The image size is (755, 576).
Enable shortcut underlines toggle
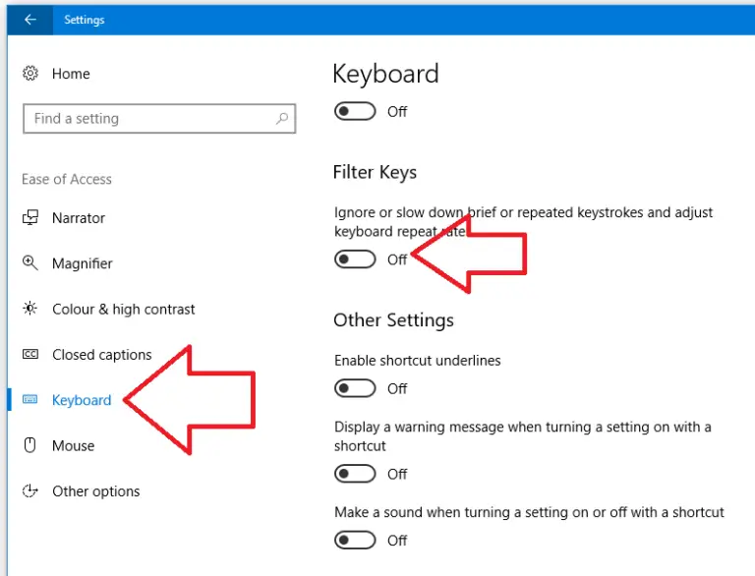pos(355,388)
